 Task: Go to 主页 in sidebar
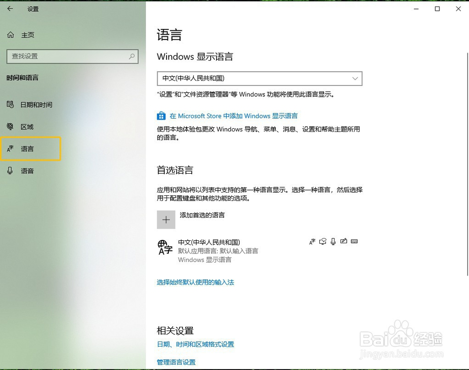(x=28, y=35)
